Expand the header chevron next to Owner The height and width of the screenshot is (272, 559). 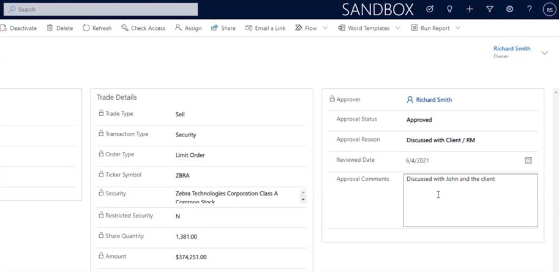click(544, 53)
